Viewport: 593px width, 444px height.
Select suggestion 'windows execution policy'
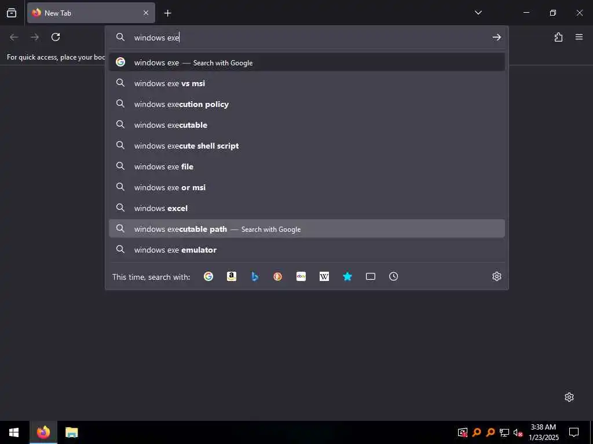[x=307, y=104]
